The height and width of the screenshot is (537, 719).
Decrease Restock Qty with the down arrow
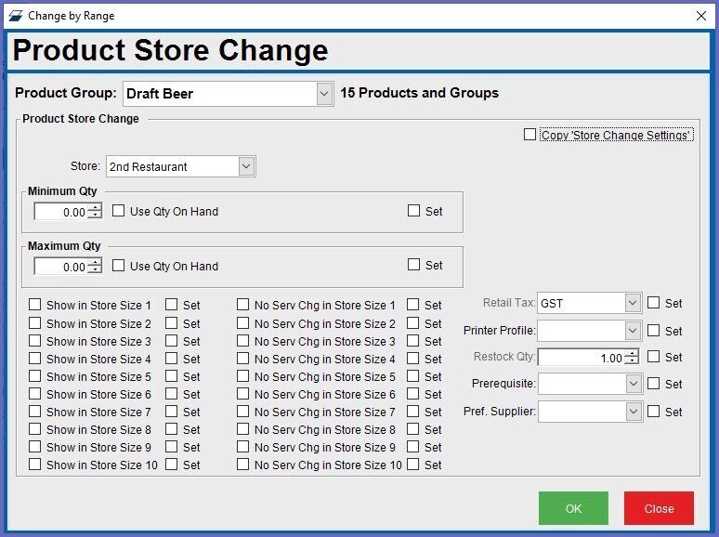tap(633, 361)
